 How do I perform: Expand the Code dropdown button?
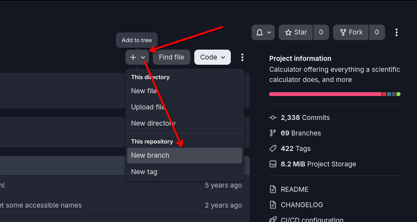tap(213, 57)
